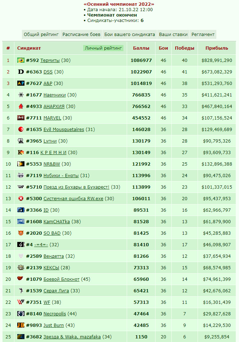The width and height of the screenshot is (239, 342).
Task: Open the Ваши ставки tab
Action: (x=173, y=35)
